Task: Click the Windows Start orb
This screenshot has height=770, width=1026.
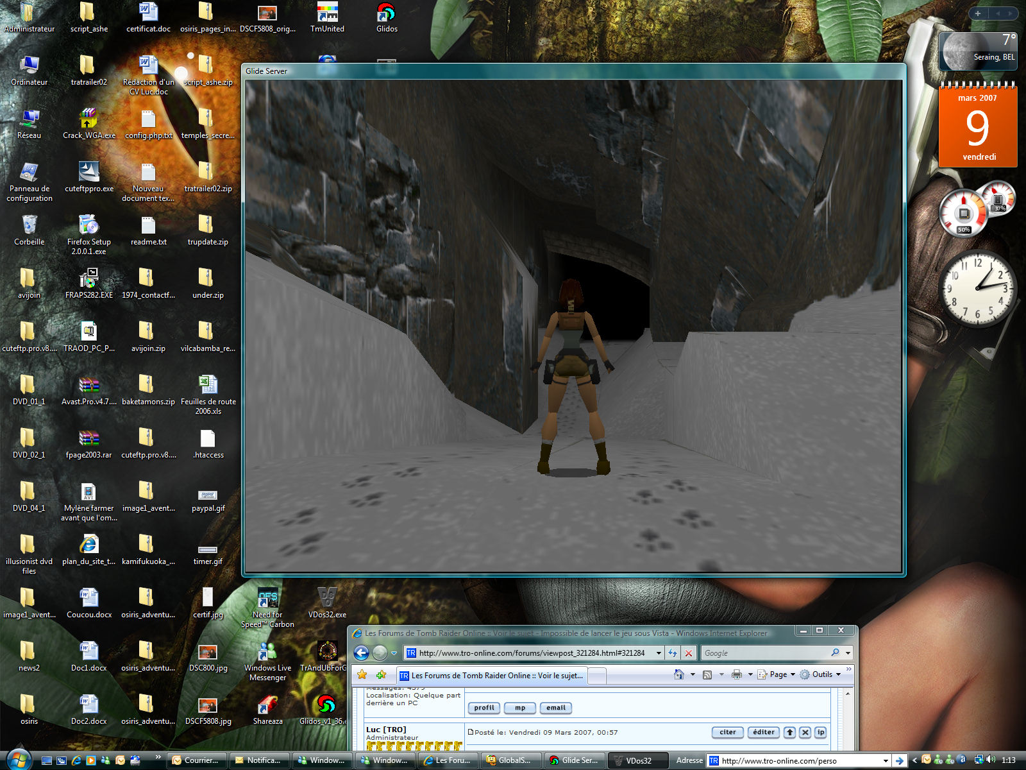Action: pyautogui.click(x=18, y=760)
